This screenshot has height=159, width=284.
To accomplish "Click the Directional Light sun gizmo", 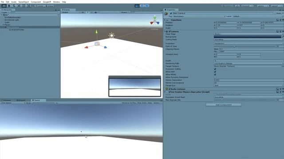I will [x=112, y=35].
